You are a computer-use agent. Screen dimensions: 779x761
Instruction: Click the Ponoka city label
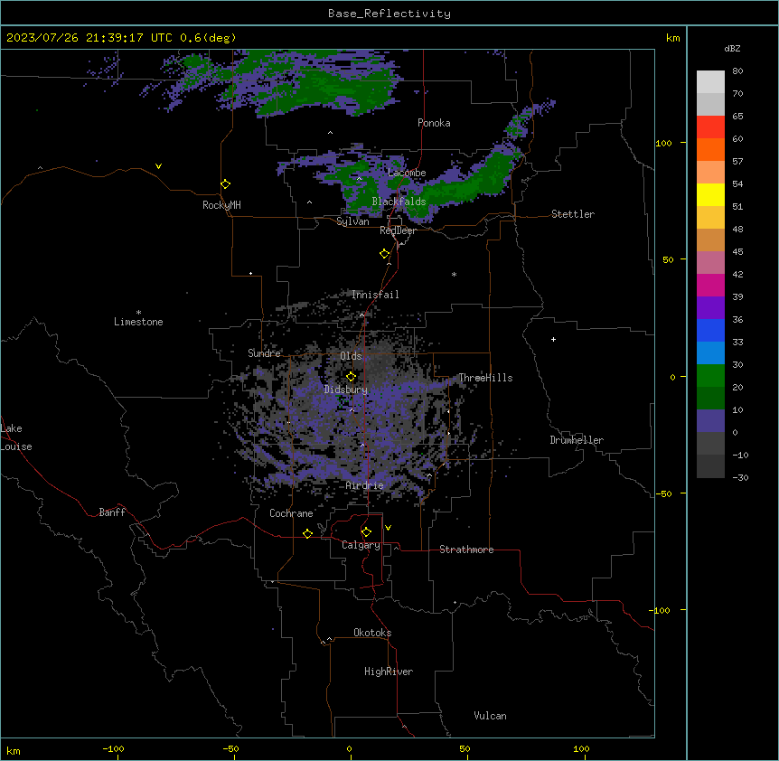tap(434, 123)
